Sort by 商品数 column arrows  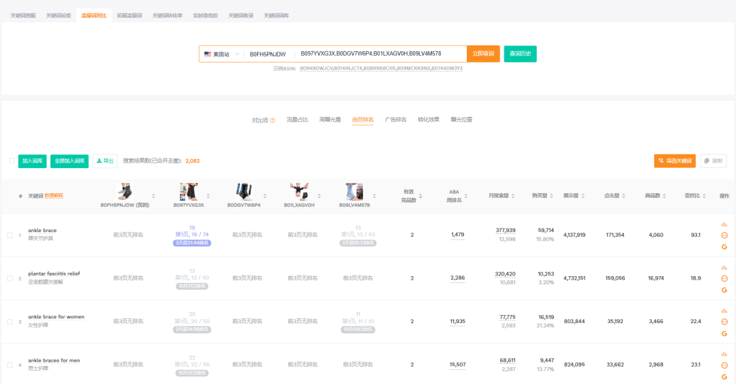664,196
